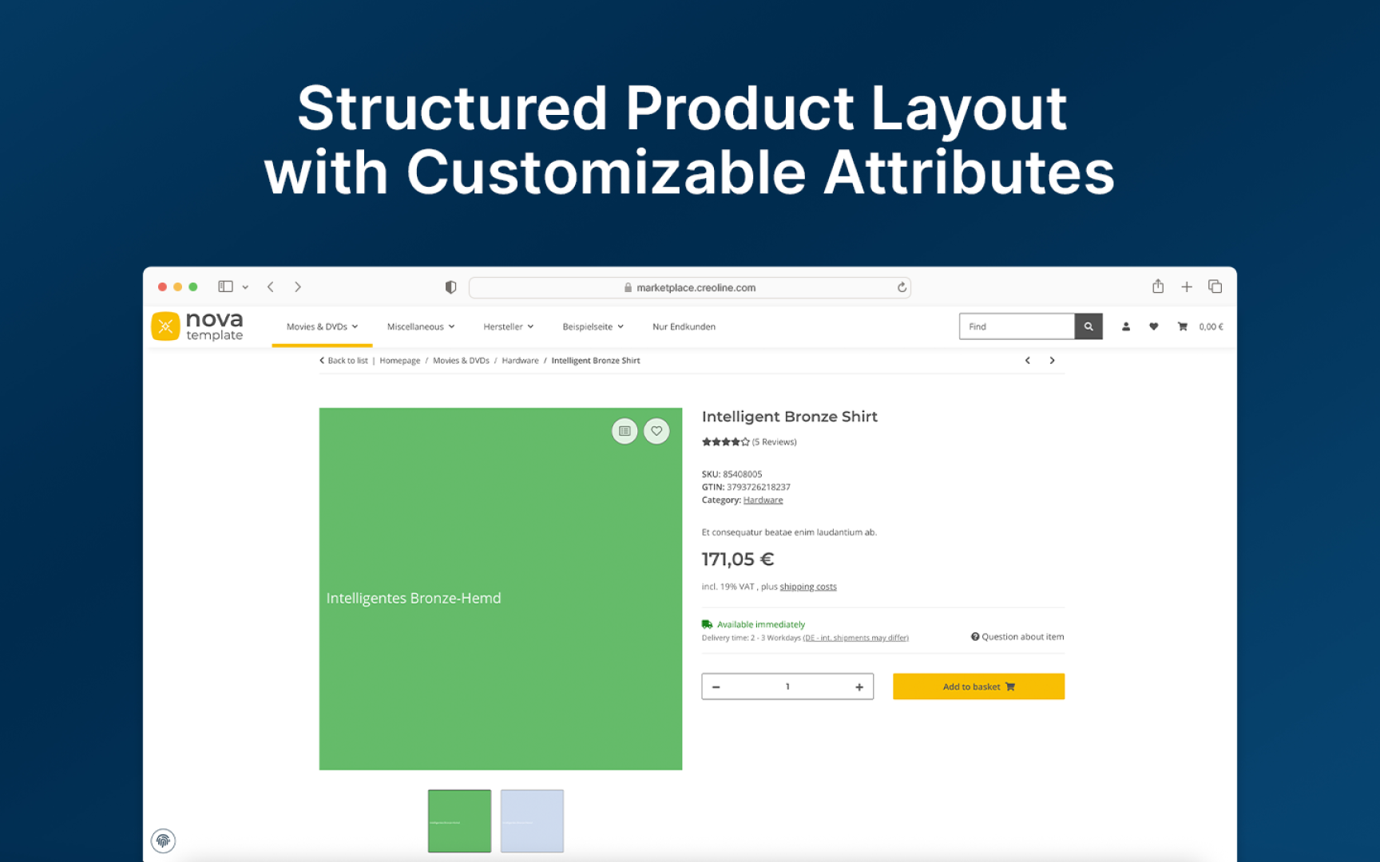The image size is (1380, 862).
Task: Decrease quantity with minus button
Action: tap(716, 686)
